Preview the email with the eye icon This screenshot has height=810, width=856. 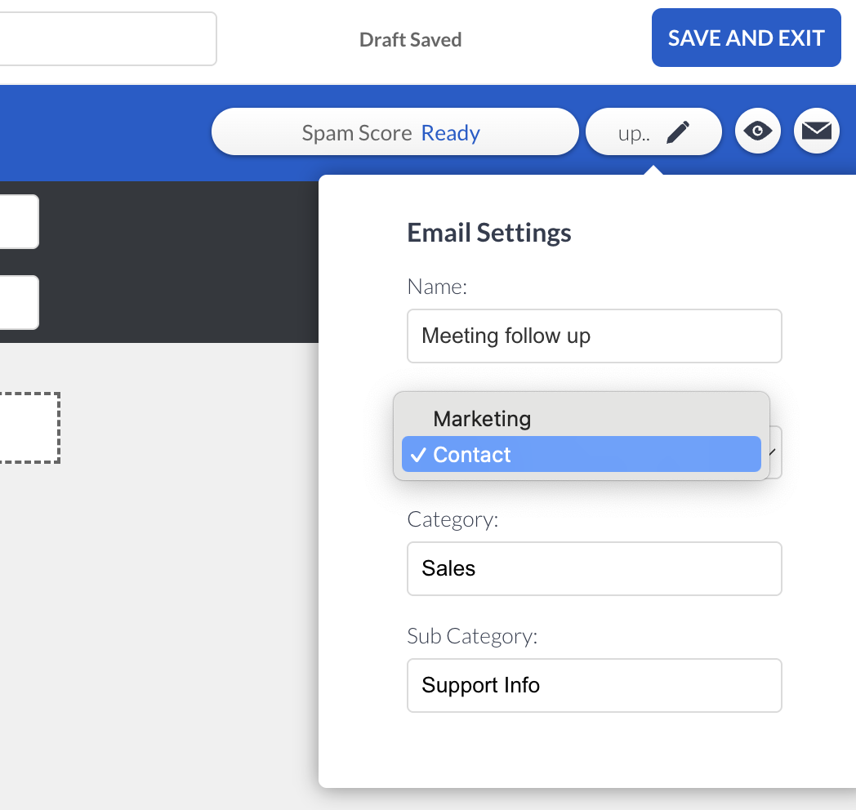click(758, 131)
